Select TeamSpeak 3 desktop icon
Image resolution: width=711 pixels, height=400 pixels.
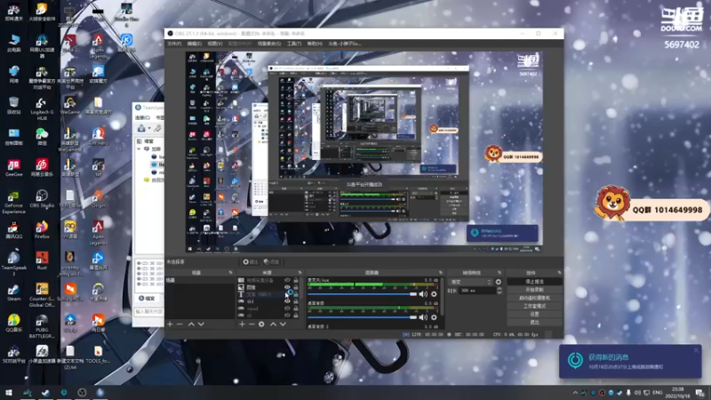click(13, 263)
